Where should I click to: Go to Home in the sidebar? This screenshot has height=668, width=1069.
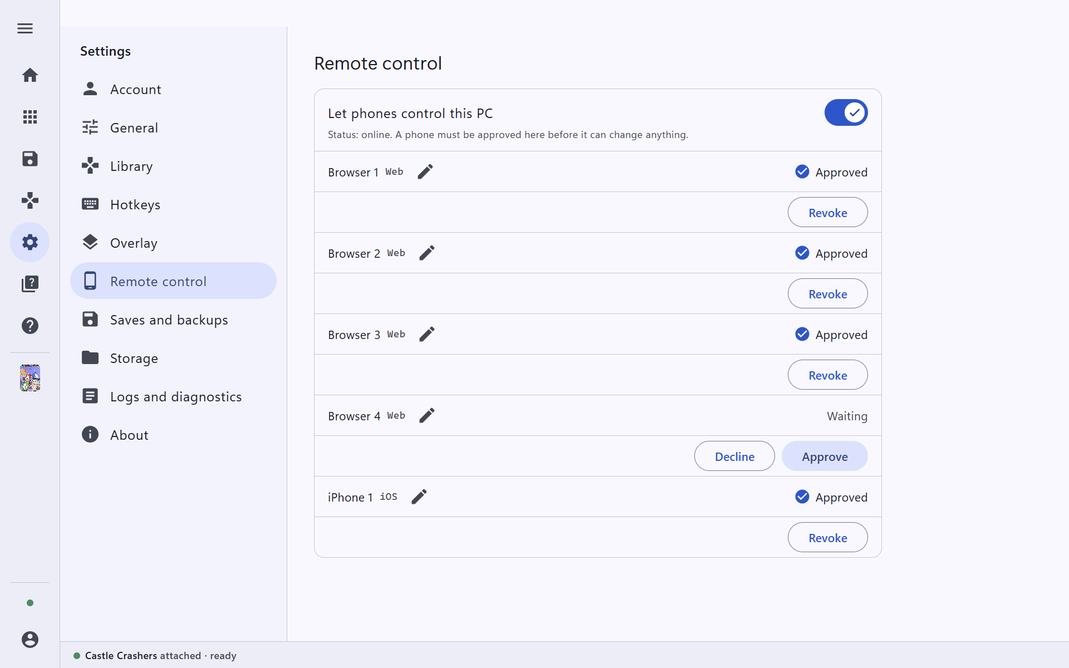[x=30, y=75]
